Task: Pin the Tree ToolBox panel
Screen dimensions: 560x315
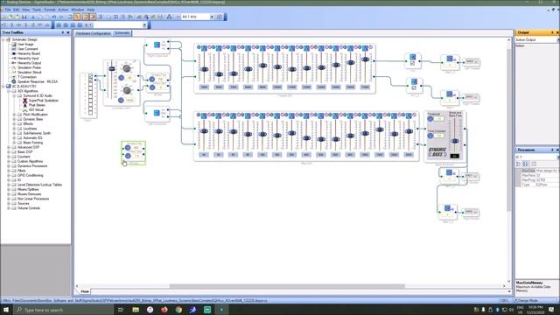Action: point(62,32)
